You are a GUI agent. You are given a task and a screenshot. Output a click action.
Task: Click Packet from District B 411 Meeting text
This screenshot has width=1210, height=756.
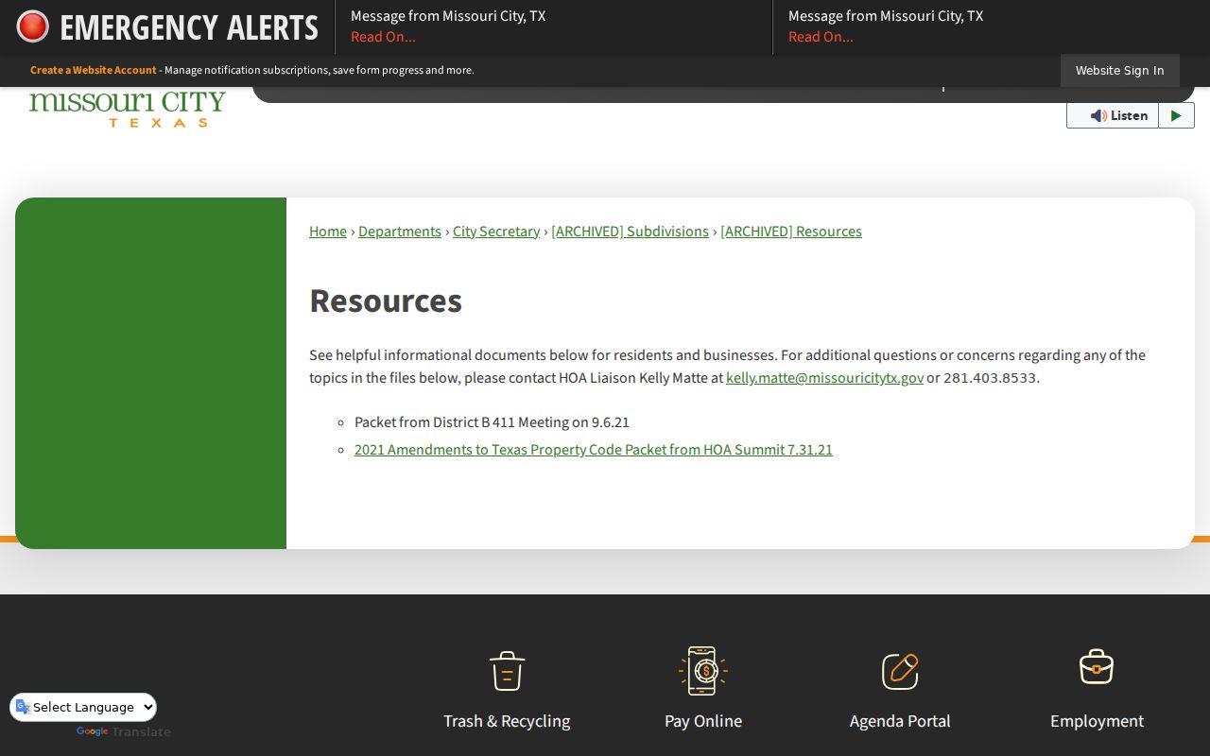(492, 422)
